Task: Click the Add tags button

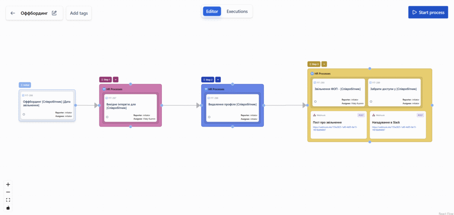Action: tap(79, 13)
